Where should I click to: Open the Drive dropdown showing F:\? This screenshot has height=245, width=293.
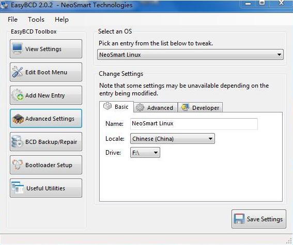pyautogui.click(x=145, y=153)
